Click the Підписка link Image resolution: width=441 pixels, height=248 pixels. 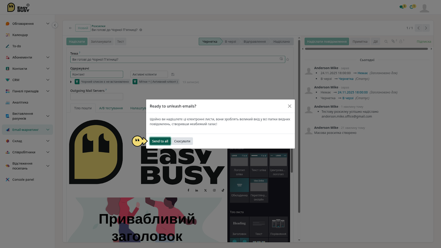pos(424,42)
